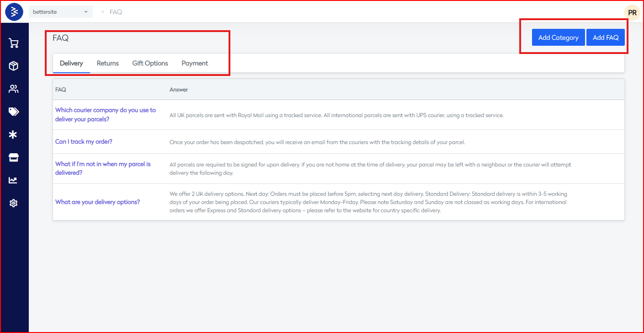Open the 'Can I track my order?' question
This screenshot has height=333, width=644.
pos(84,142)
